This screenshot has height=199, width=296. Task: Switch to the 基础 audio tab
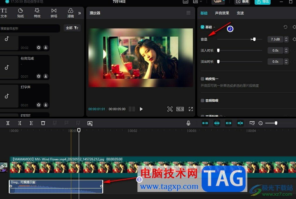tap(204, 13)
